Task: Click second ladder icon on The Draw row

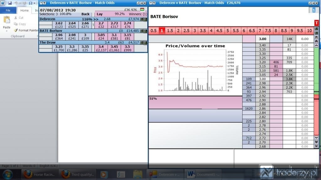Action: [145, 43]
